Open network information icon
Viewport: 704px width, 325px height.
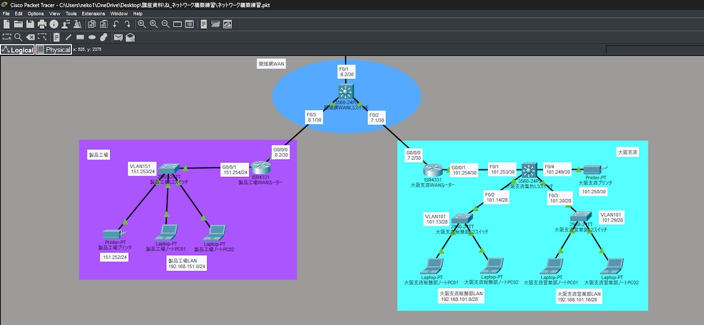point(54,24)
